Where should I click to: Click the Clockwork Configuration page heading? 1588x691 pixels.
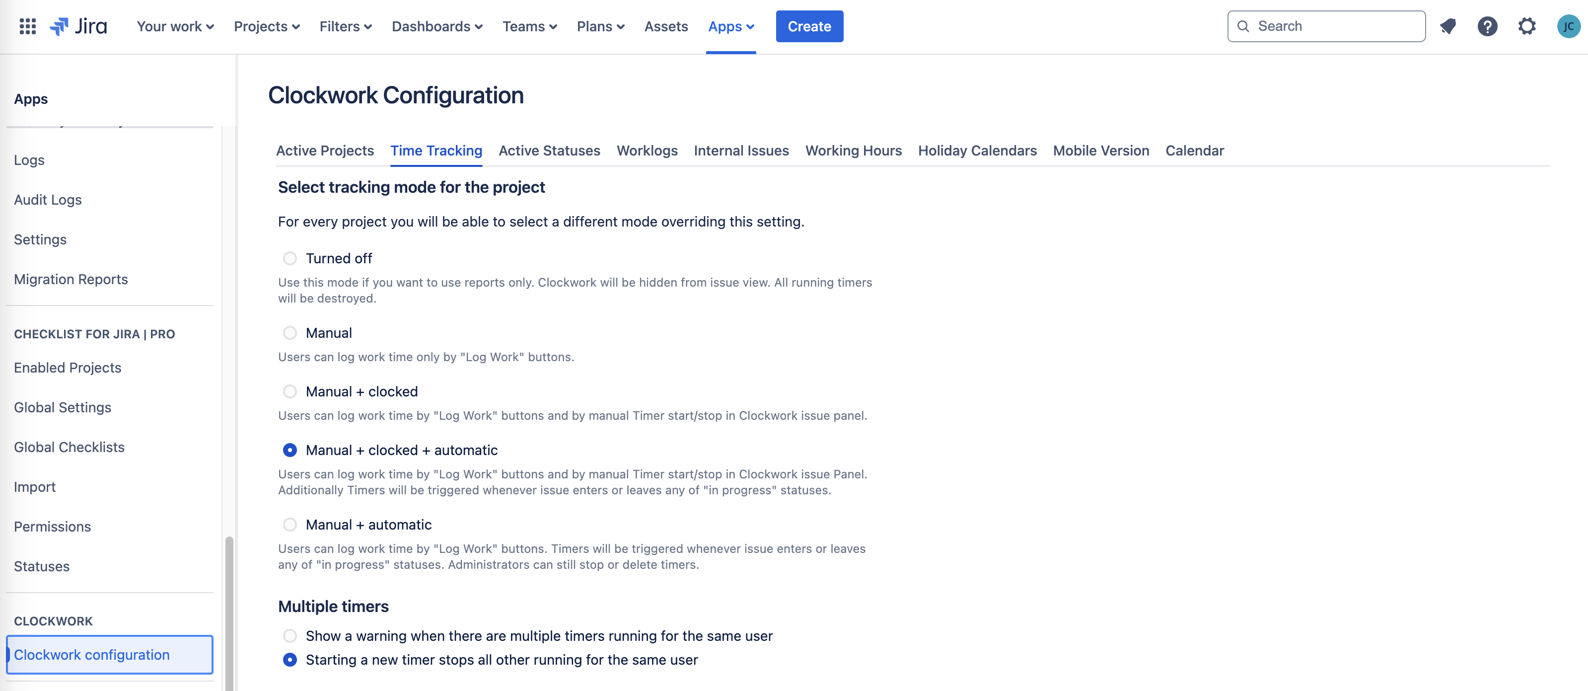coord(396,96)
